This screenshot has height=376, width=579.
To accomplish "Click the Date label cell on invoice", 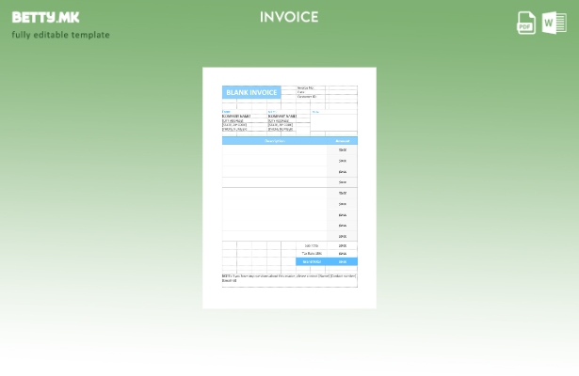I will [301, 92].
